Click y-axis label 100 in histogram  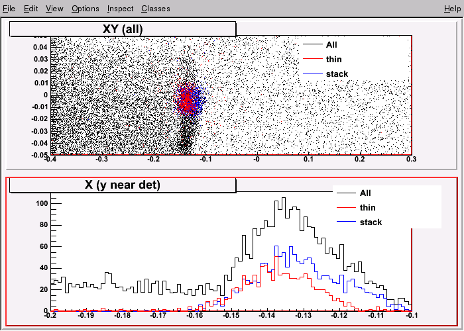click(42, 204)
